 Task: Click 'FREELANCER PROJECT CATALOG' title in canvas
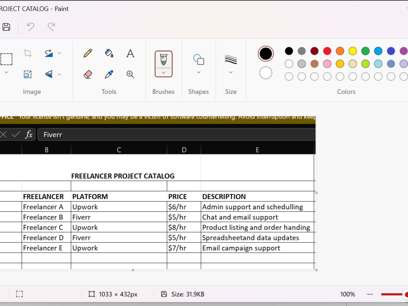pos(123,176)
